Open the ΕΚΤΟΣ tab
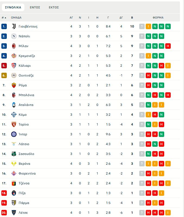184x217 pixels. tap(54, 7)
